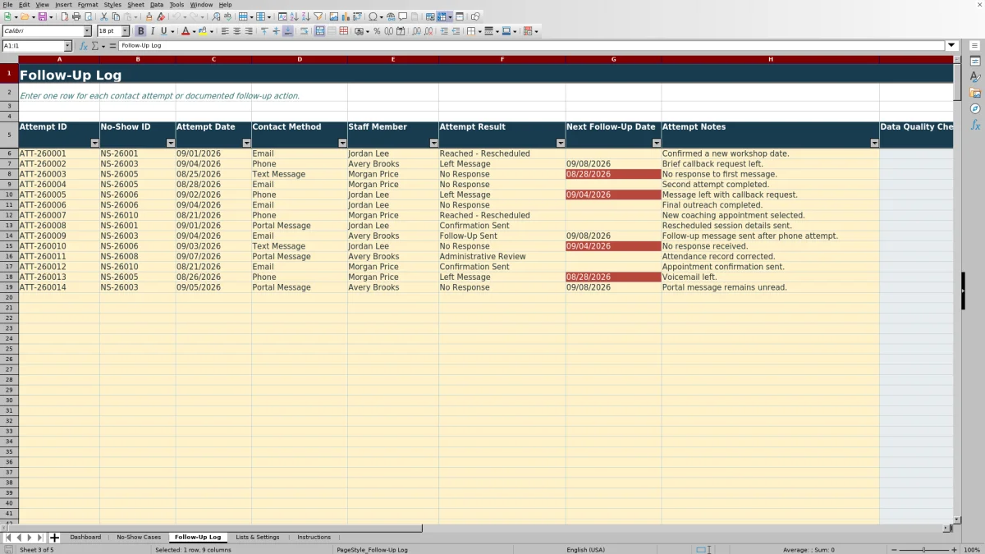985x554 pixels.
Task: Open the sidebar Navigator compass icon
Action: click(975, 108)
